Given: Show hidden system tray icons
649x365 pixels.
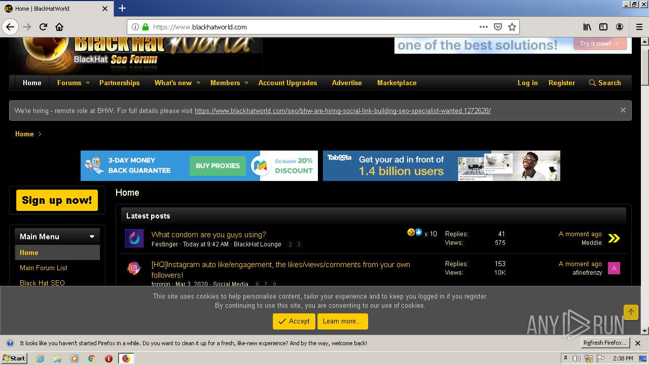Looking at the screenshot, I should (x=566, y=358).
